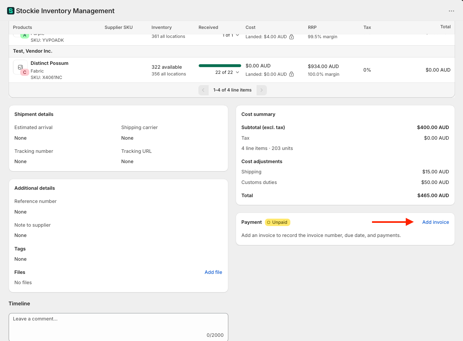Click the Distinct Possum product image thumbnail
This screenshot has height=341, width=463.
click(20, 67)
